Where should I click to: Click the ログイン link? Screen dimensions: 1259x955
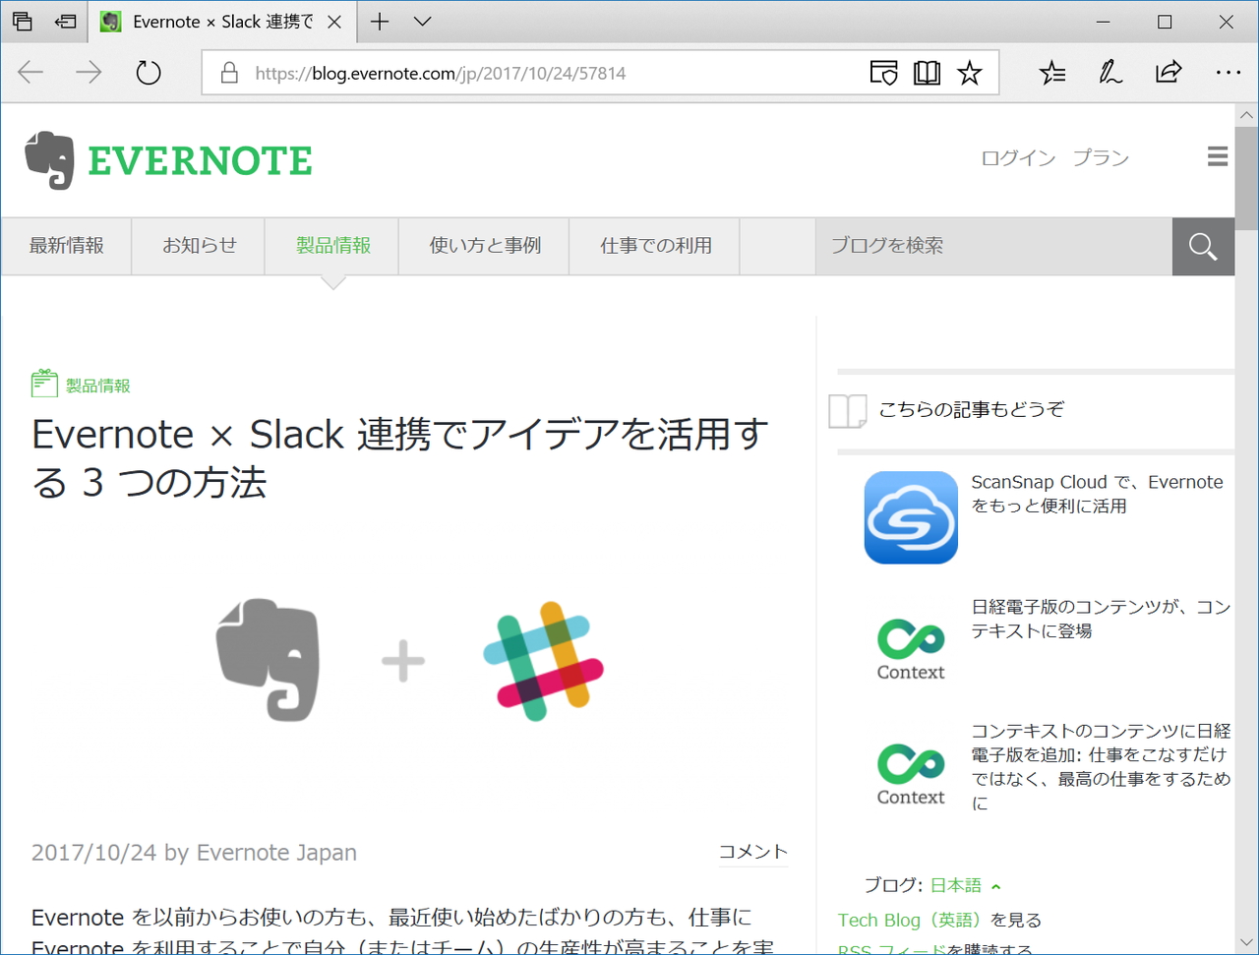[1017, 157]
